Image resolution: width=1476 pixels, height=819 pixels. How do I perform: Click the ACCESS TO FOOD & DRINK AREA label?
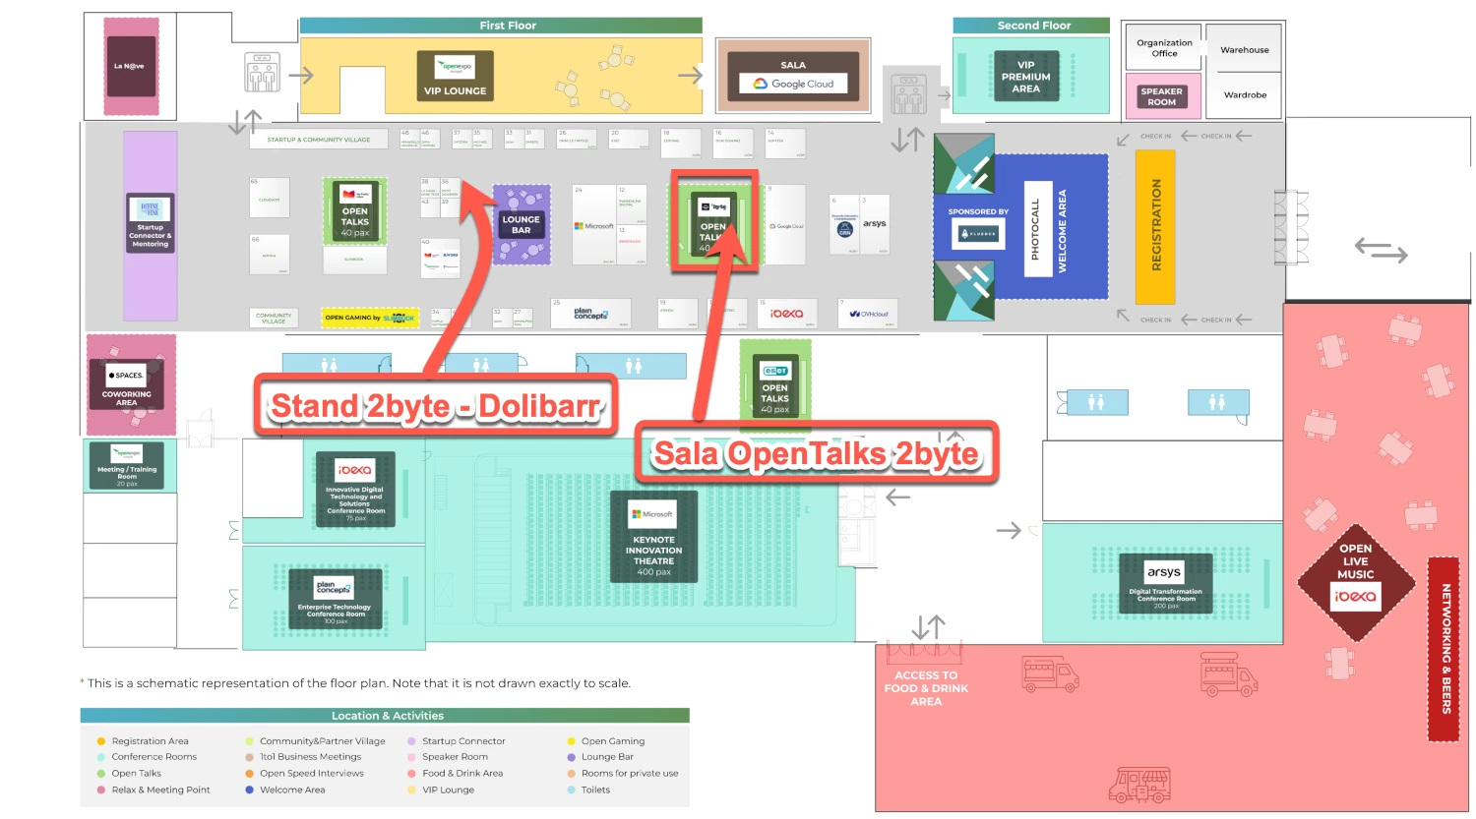[x=926, y=688]
